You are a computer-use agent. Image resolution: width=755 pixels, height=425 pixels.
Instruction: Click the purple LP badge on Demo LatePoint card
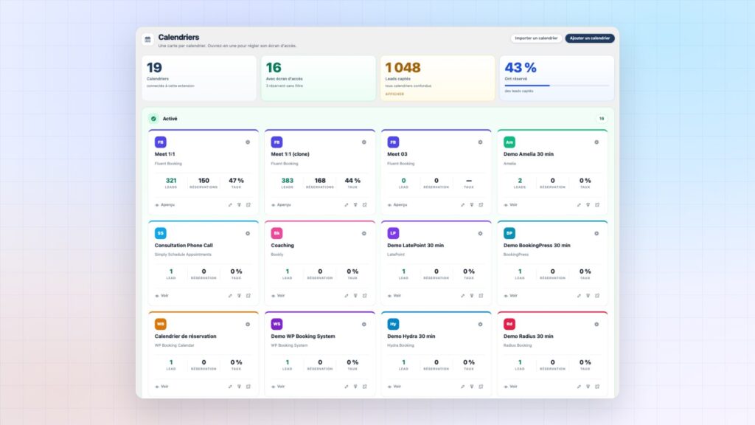[393, 233]
